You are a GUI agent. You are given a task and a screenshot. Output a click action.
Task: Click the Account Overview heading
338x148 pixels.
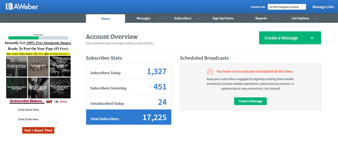coord(112,37)
